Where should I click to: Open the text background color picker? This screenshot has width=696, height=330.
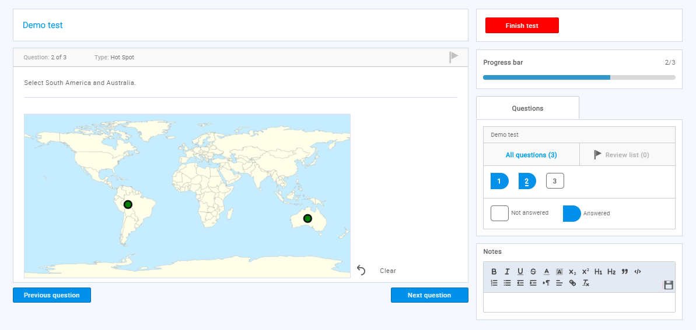(559, 271)
